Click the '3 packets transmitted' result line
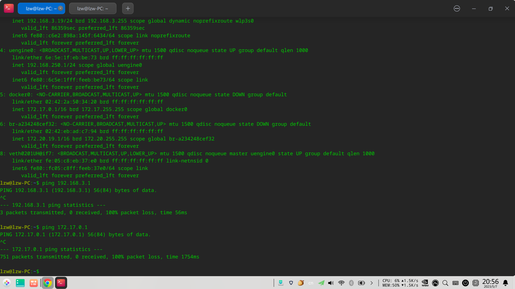 pos(93,213)
